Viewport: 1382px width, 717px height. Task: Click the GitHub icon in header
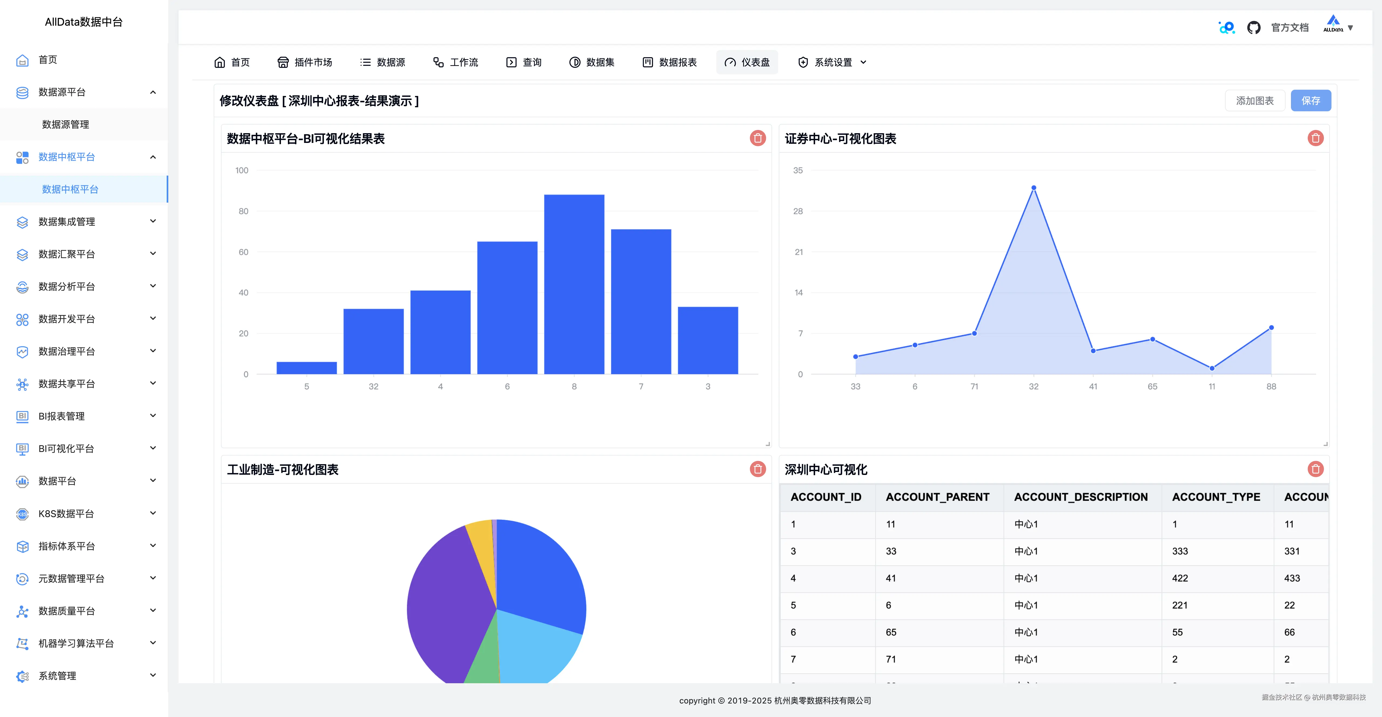tap(1254, 27)
